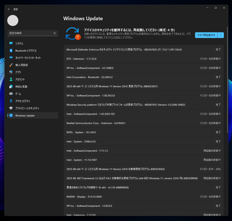Minimize the Settings window

(x=207, y=8)
